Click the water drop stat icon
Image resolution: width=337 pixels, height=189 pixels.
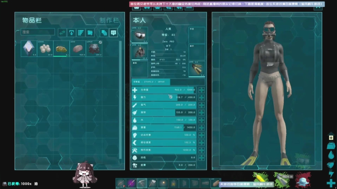pos(135,120)
